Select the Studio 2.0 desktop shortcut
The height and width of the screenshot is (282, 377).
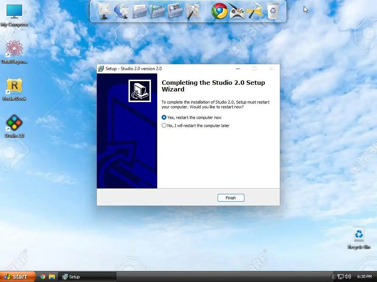14,126
